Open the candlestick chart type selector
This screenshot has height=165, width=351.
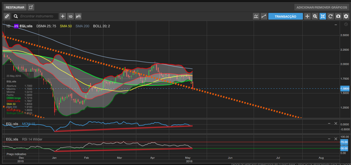coord(78,16)
